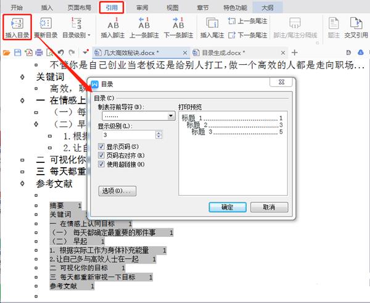Toggle the 使用超链接 checkbox

[x=101, y=164]
